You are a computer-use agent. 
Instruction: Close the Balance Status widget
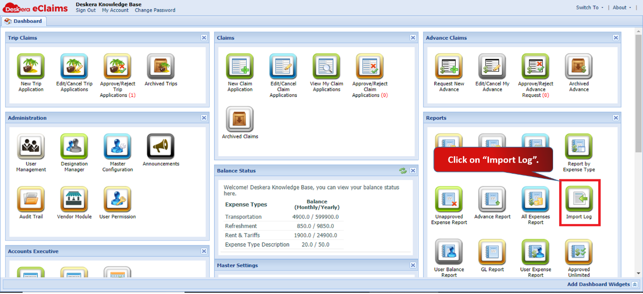coord(413,171)
